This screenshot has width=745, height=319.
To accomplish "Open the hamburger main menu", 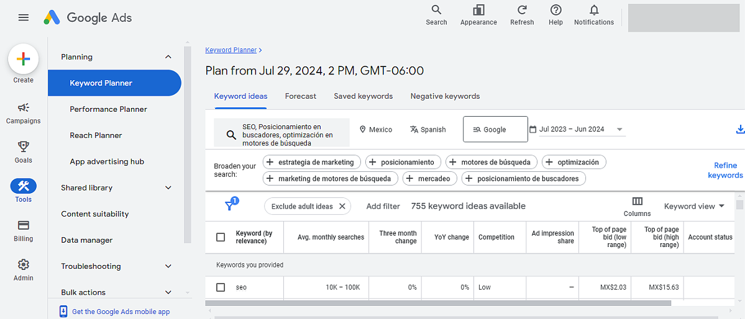I will tap(23, 17).
